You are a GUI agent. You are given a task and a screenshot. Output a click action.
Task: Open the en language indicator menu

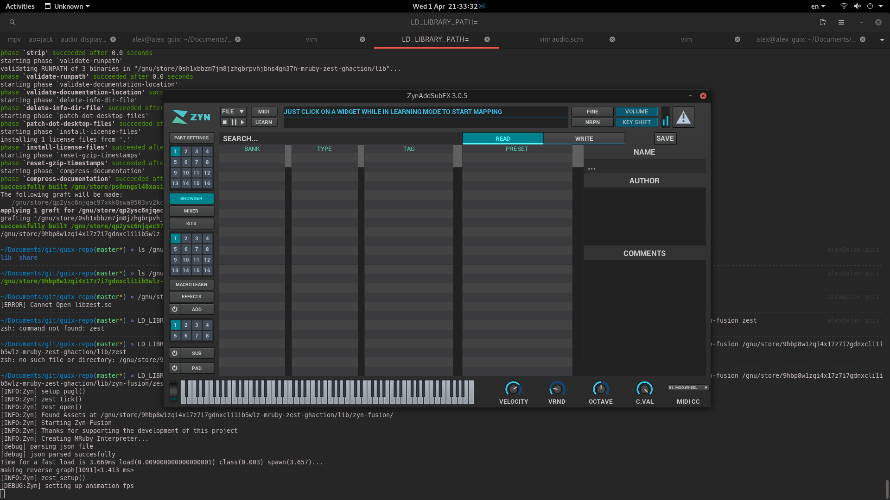[x=818, y=6]
